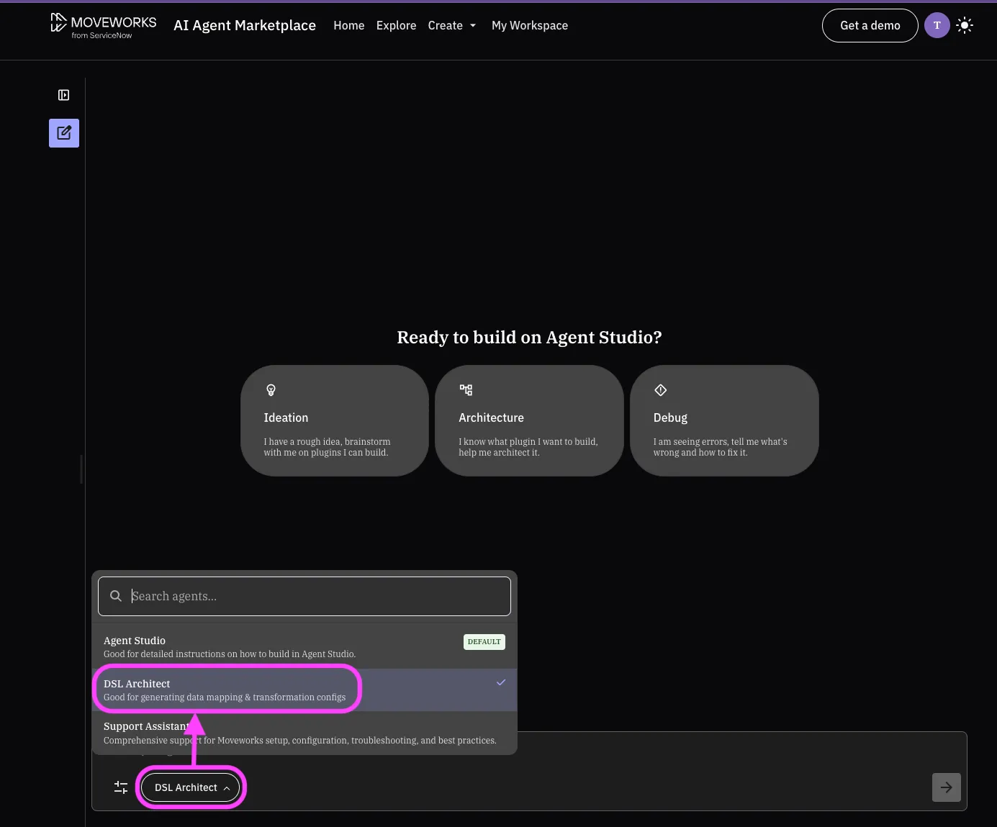Screen dimensions: 997x827
Task: Click the search magnifier icon
Action: (116, 596)
